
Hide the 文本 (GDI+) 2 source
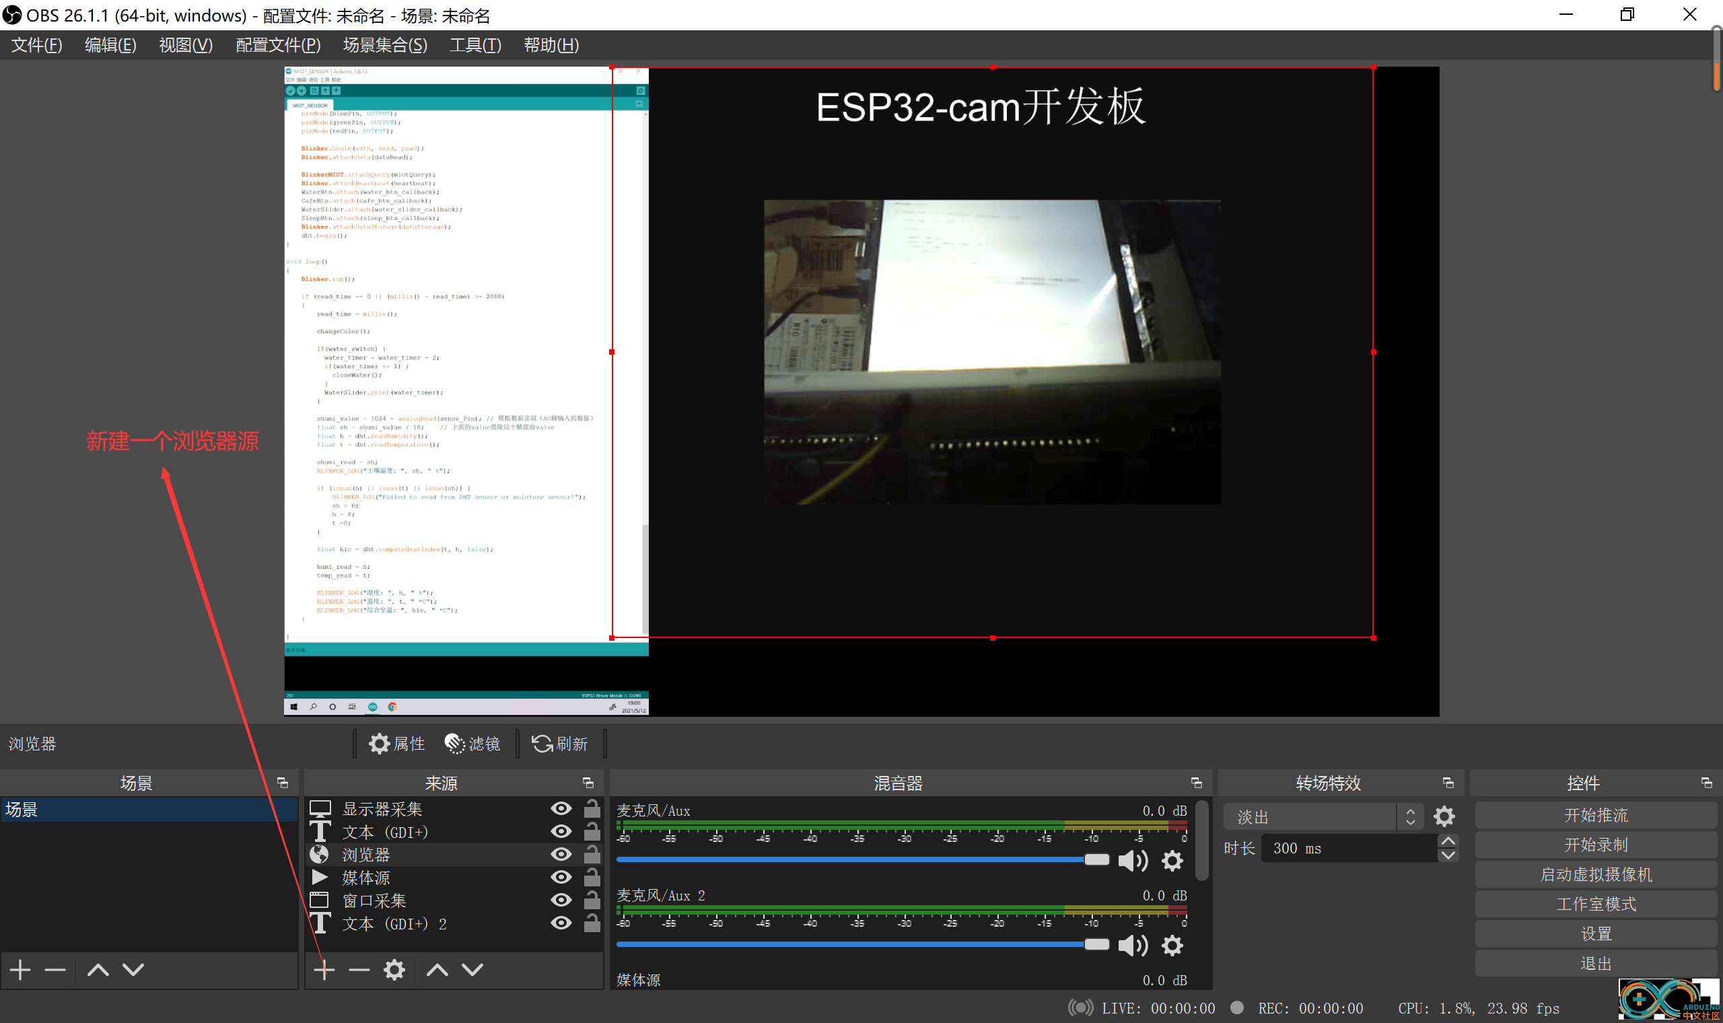561,922
